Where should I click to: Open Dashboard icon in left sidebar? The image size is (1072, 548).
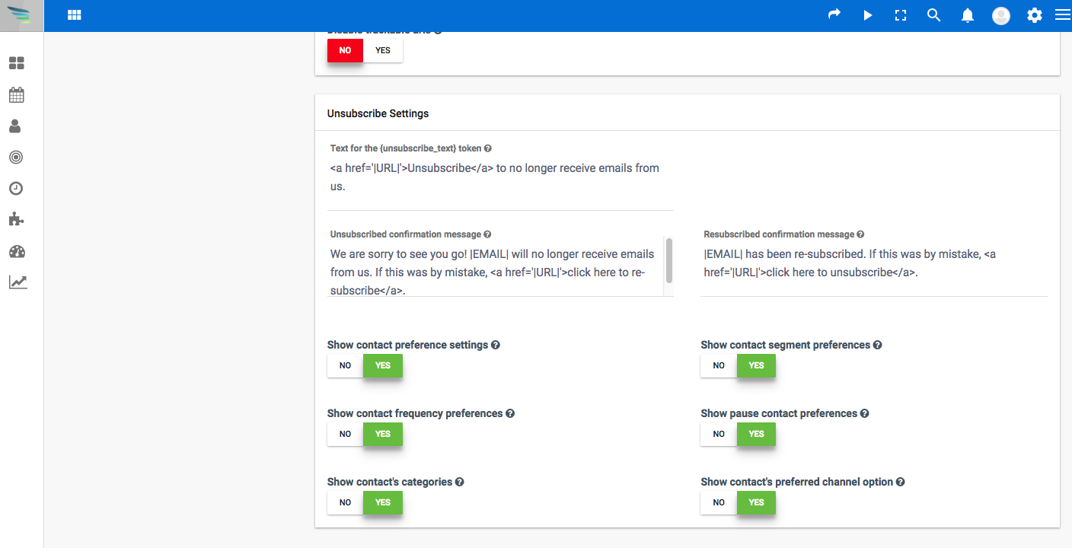(x=17, y=63)
